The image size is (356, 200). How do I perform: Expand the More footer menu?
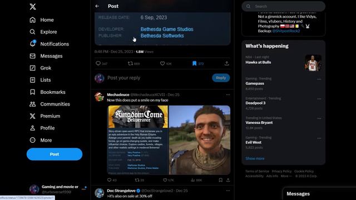pyautogui.click(x=286, y=176)
